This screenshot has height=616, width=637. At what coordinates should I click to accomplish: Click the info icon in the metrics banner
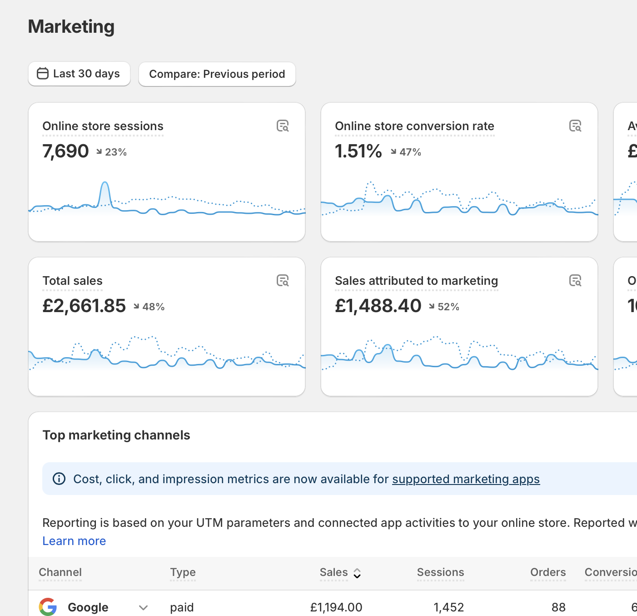pyautogui.click(x=59, y=479)
